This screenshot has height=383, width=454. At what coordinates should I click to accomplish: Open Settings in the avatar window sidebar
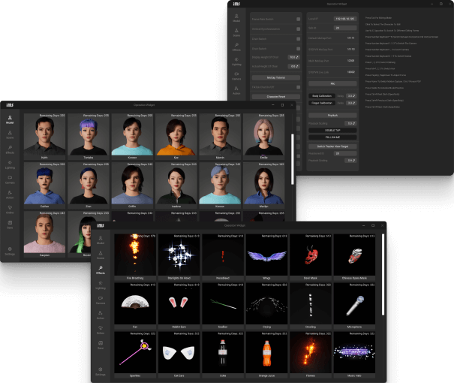pyautogui.click(x=10, y=251)
